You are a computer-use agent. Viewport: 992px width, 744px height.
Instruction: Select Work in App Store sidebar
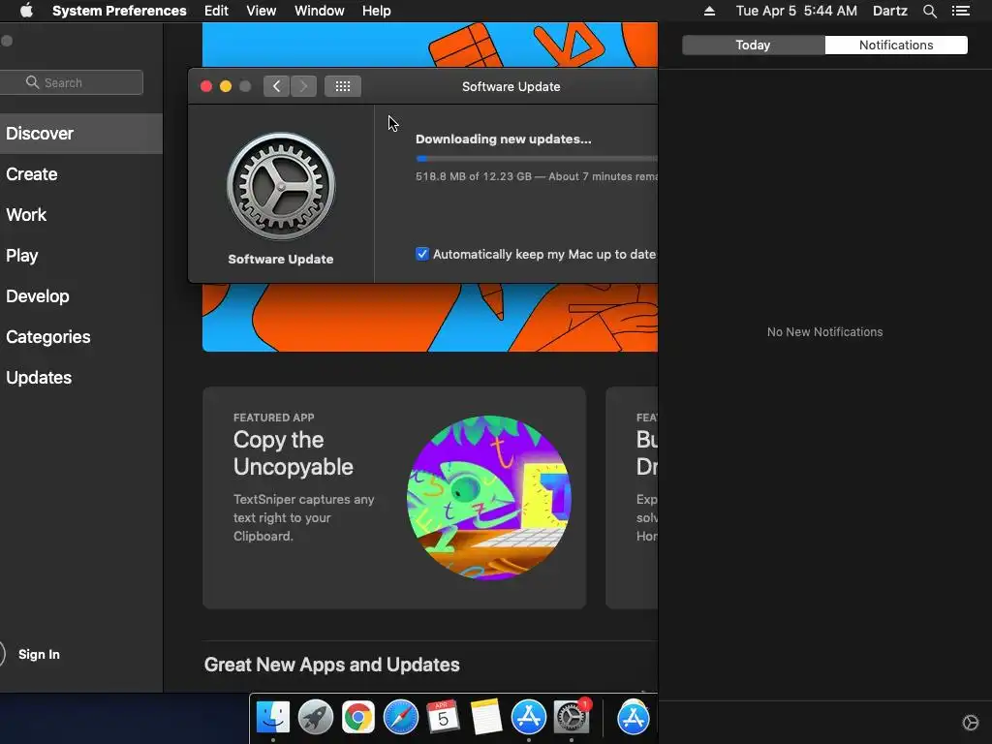point(81,214)
